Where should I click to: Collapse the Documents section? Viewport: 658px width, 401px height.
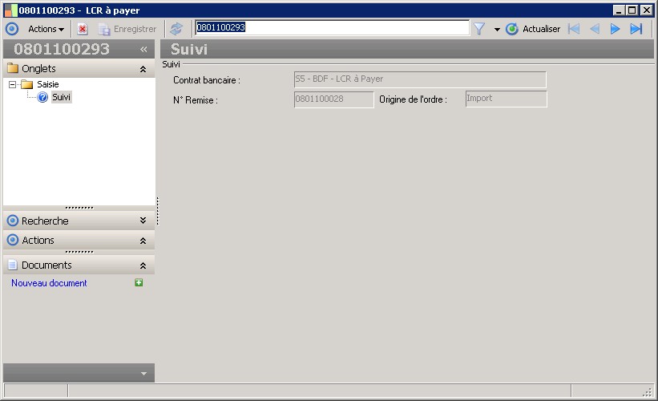point(143,265)
